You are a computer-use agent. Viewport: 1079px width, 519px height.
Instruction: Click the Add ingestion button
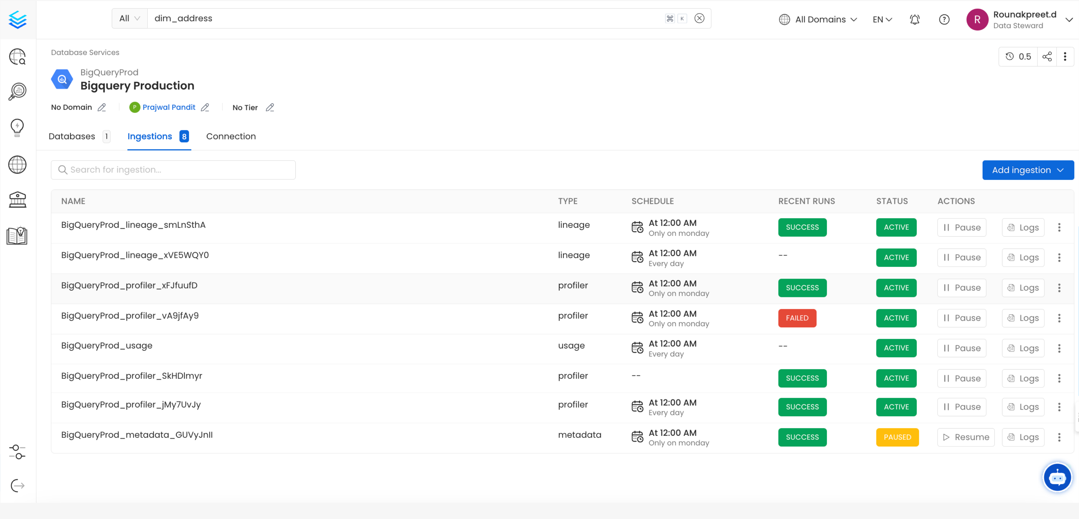click(x=1027, y=170)
